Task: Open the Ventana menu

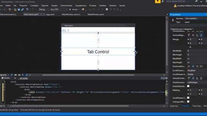Action: (113, 5)
